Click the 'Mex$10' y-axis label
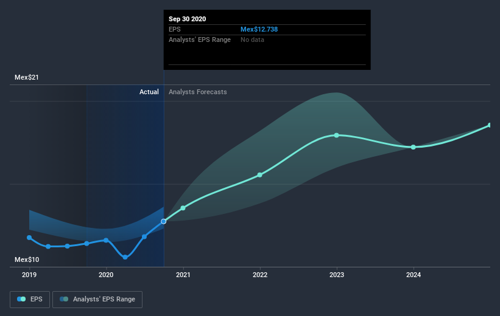This screenshot has width=500, height=316. [x=27, y=259]
